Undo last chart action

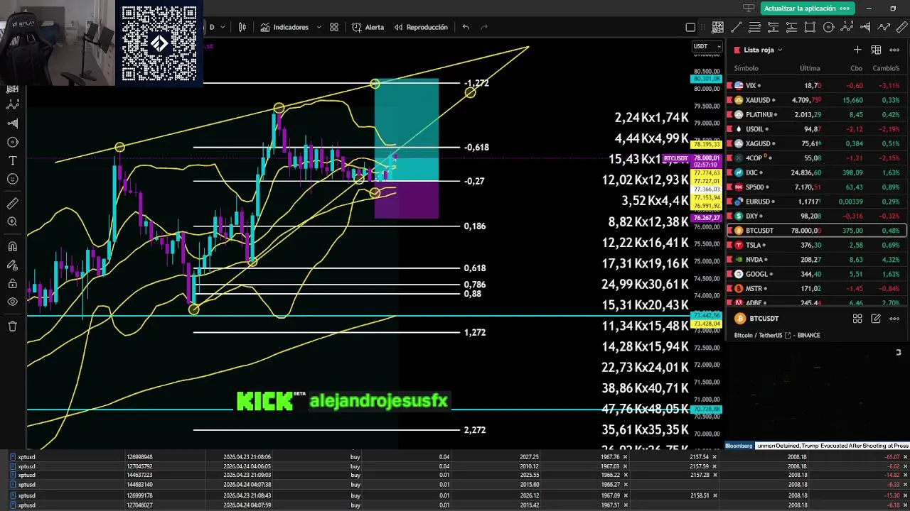466,27
